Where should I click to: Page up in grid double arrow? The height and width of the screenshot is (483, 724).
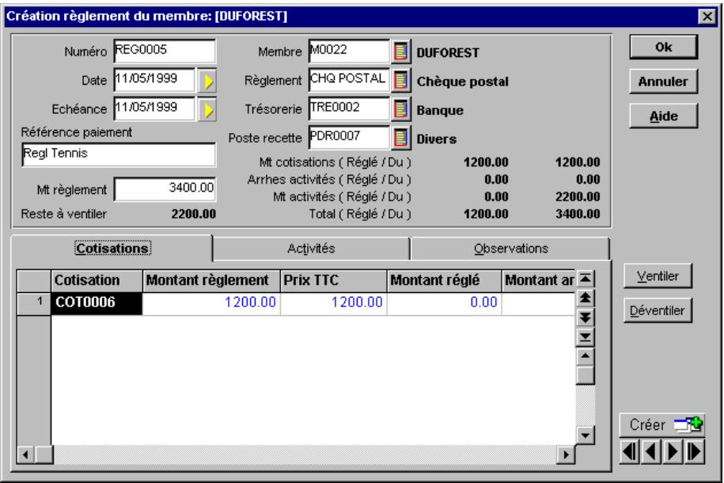pyautogui.click(x=585, y=299)
